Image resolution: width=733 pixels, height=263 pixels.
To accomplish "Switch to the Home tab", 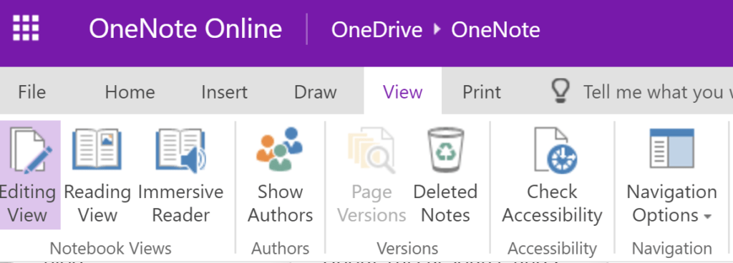I will (130, 92).
